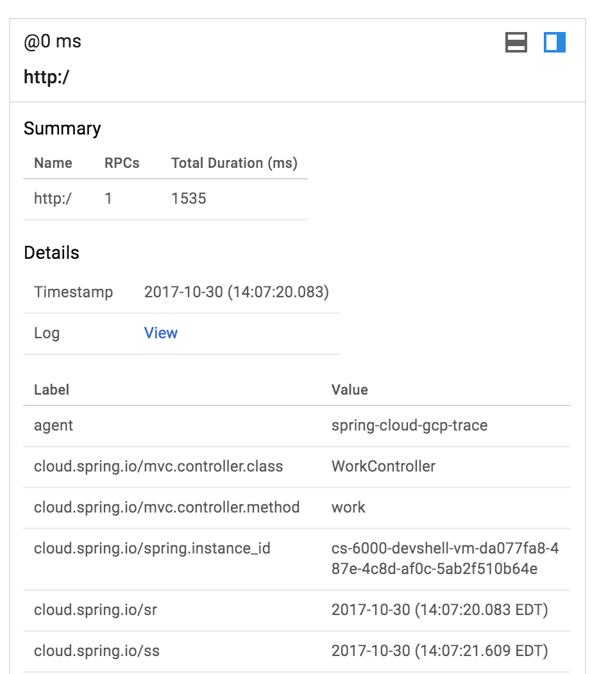Click the cloud.spring.io/ss timestamp value
Image resolution: width=599 pixels, height=674 pixels.
pos(439,651)
